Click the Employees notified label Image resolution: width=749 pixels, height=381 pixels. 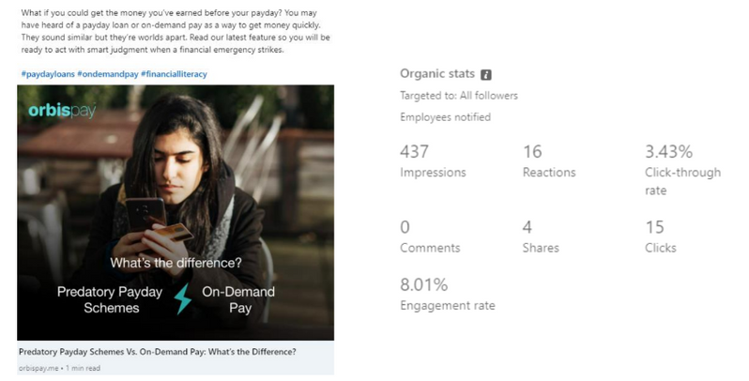445,117
